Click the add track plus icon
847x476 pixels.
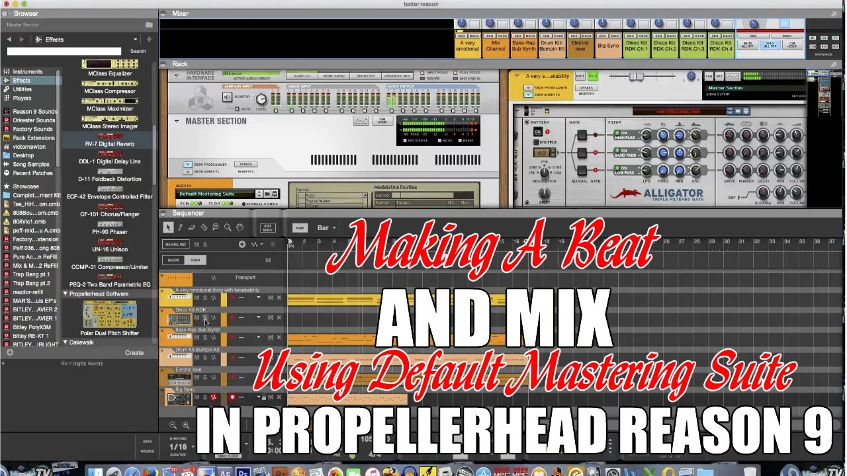pyautogui.click(x=242, y=245)
